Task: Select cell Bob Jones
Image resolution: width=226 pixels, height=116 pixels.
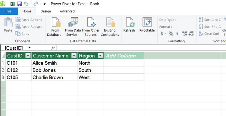Action: (x=54, y=70)
